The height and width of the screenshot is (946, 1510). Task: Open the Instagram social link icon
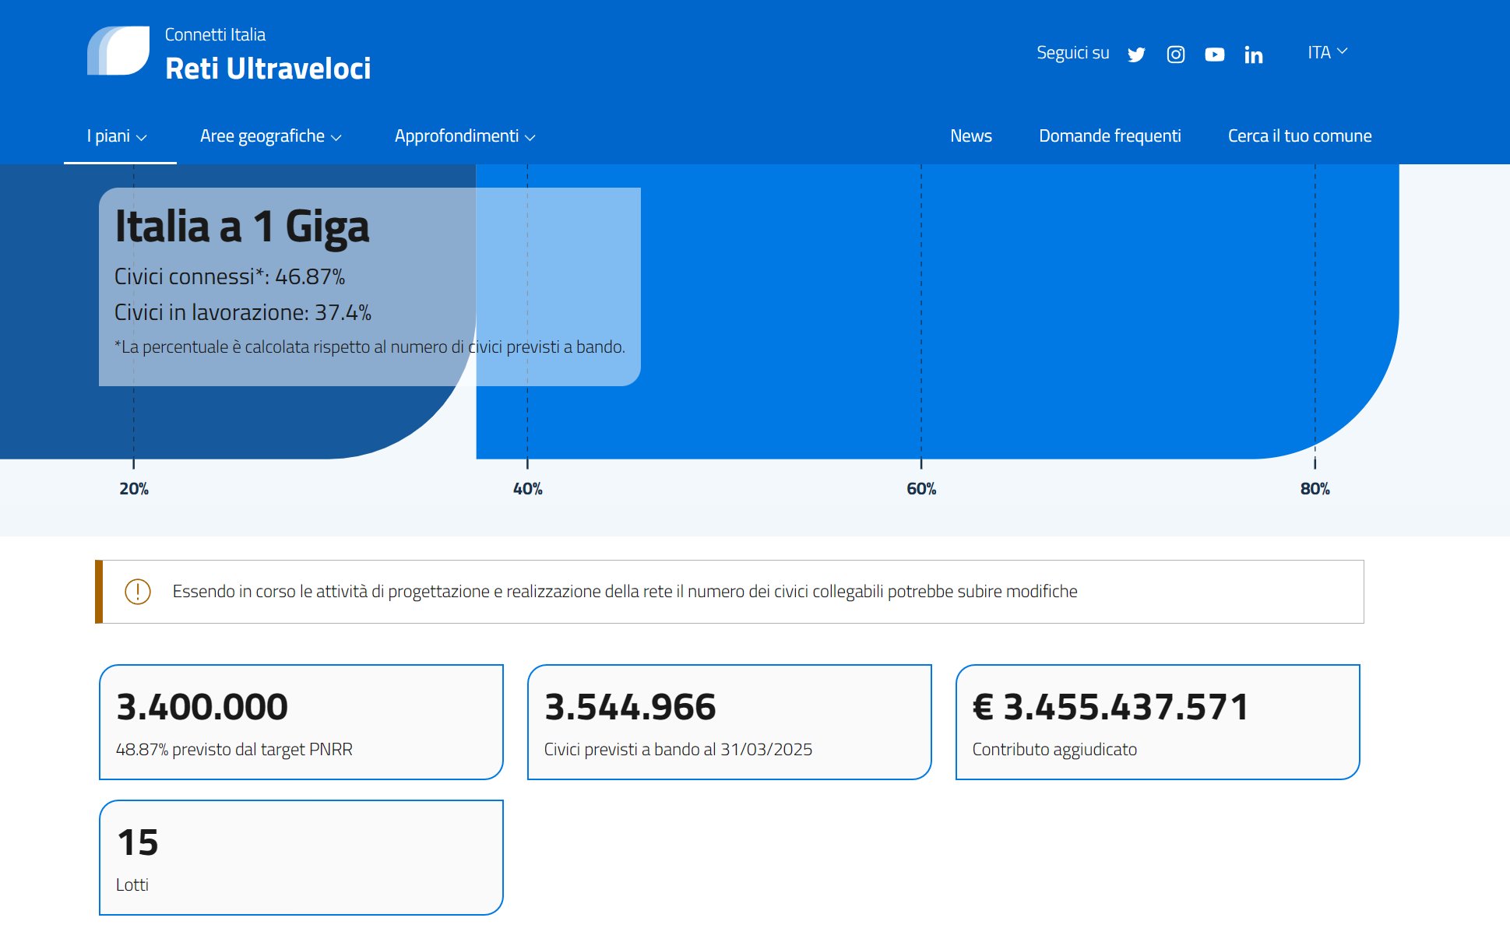click(x=1175, y=55)
